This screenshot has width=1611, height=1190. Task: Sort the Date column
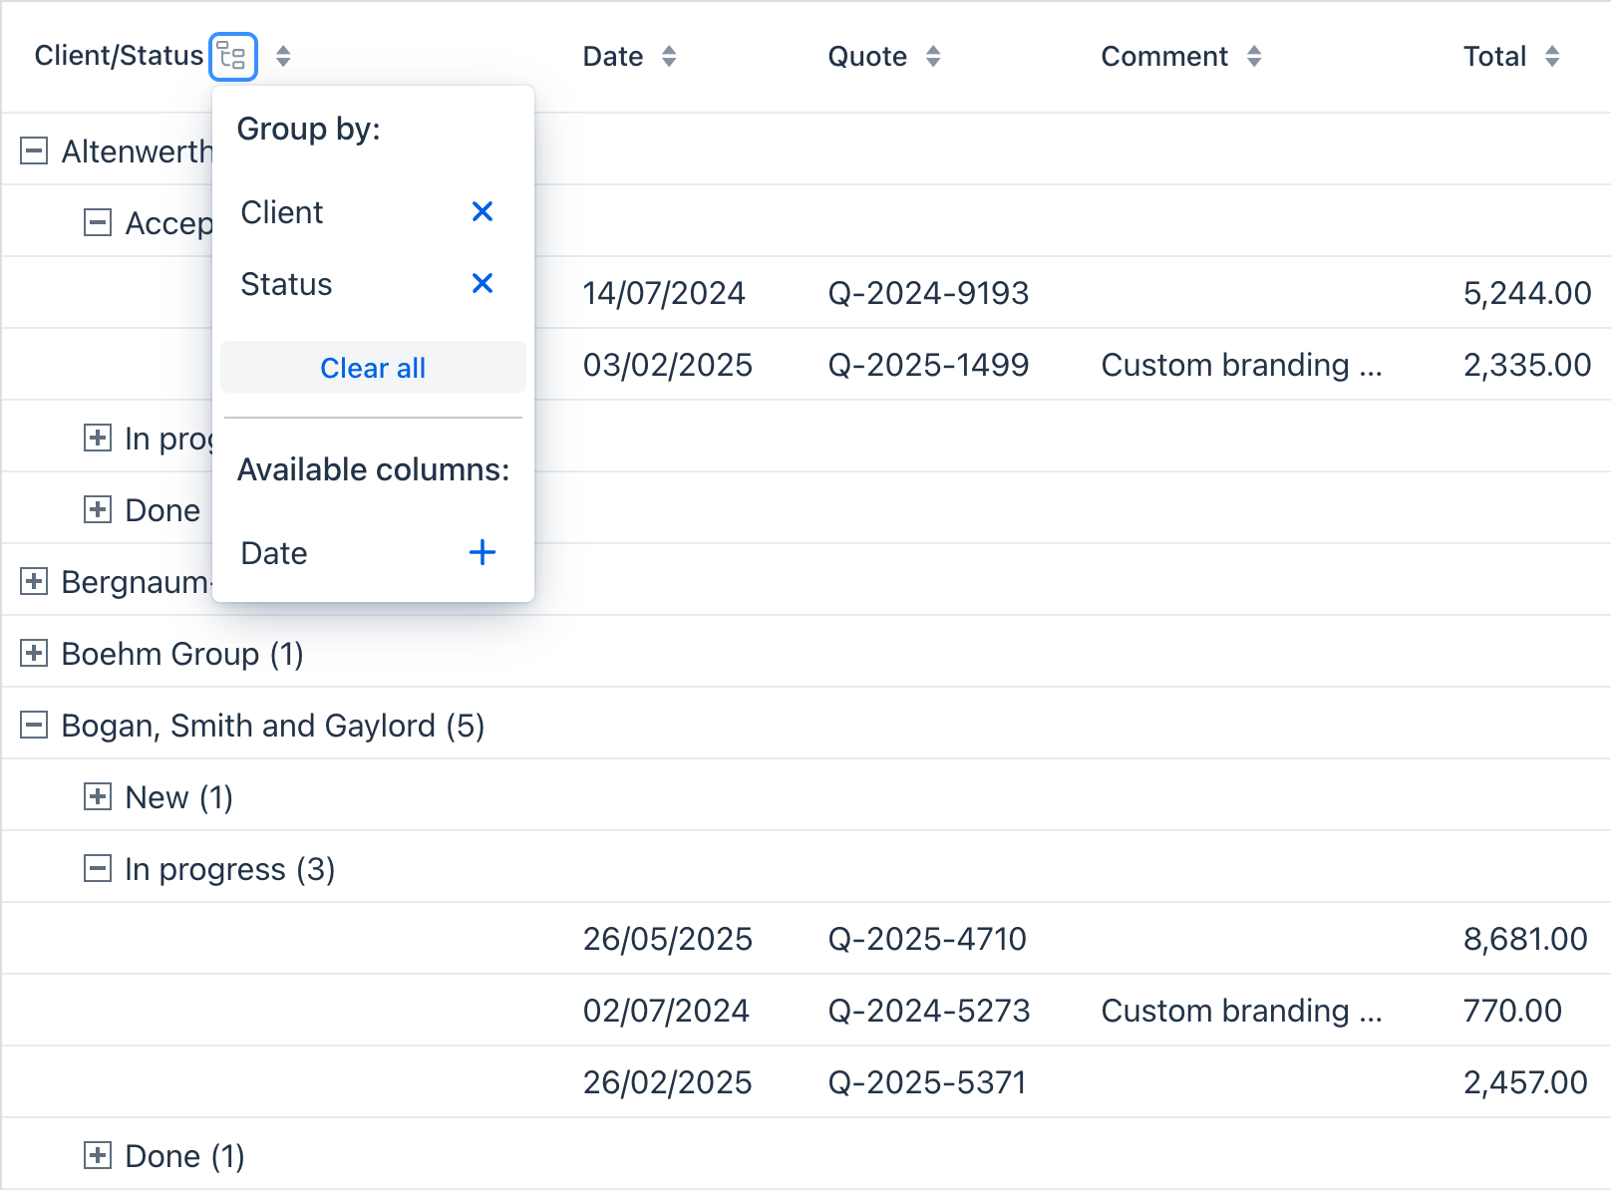669,57
